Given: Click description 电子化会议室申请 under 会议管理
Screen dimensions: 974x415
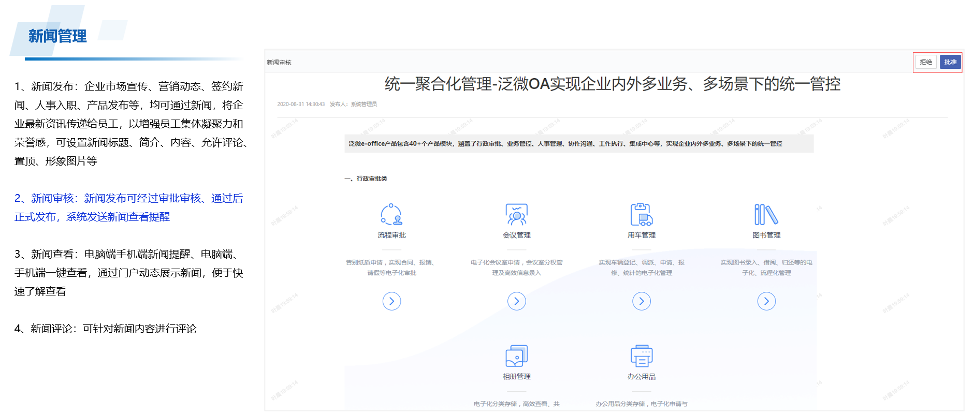Looking at the screenshot, I should coord(517,268).
